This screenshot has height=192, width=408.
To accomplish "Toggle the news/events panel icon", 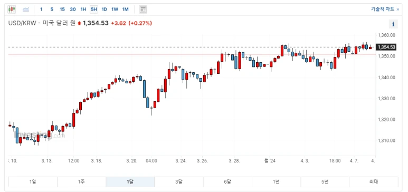I will 143,9.
